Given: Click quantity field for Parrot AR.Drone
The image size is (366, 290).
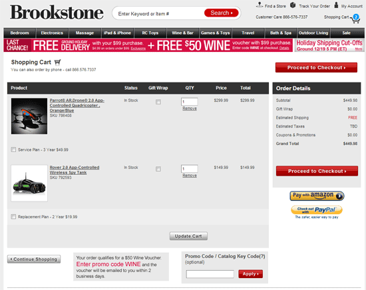Looking at the screenshot, I should (x=189, y=102).
